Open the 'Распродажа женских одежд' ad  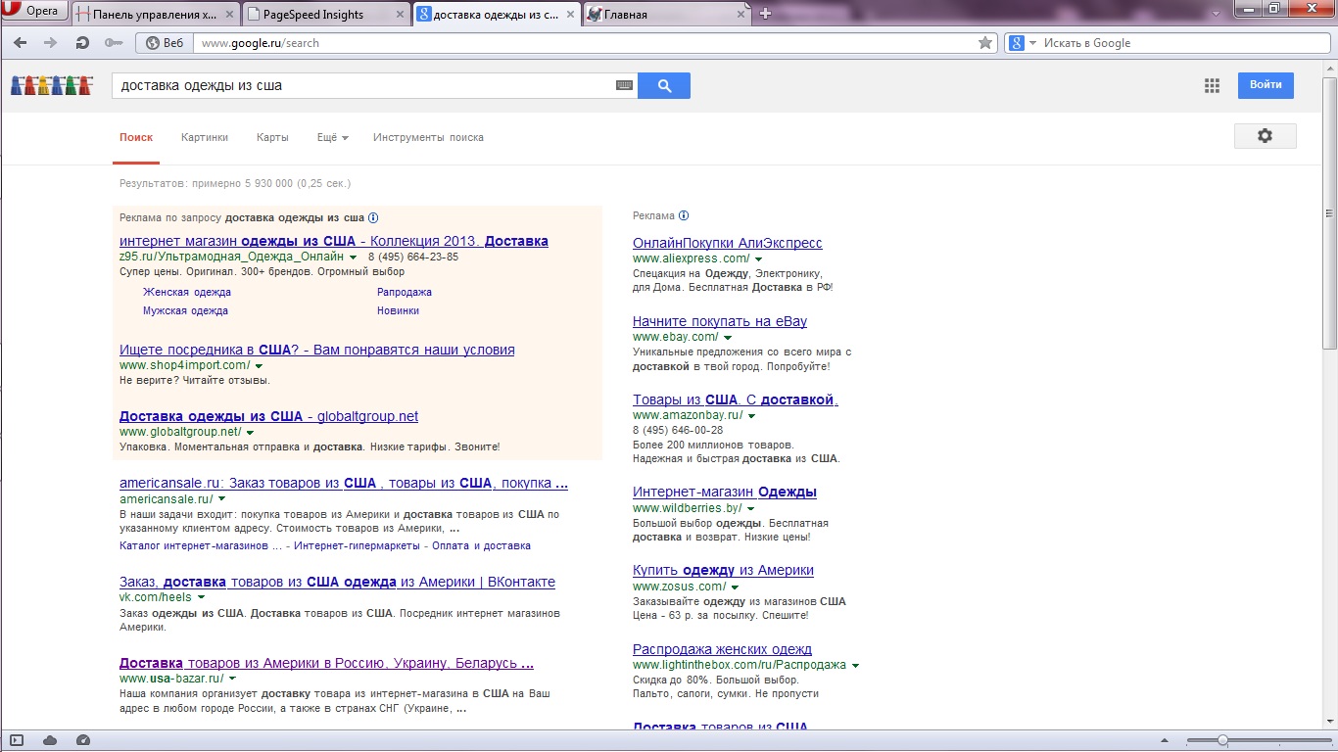(722, 649)
